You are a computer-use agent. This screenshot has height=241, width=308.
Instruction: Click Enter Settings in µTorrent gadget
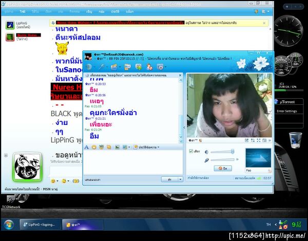point(287,111)
